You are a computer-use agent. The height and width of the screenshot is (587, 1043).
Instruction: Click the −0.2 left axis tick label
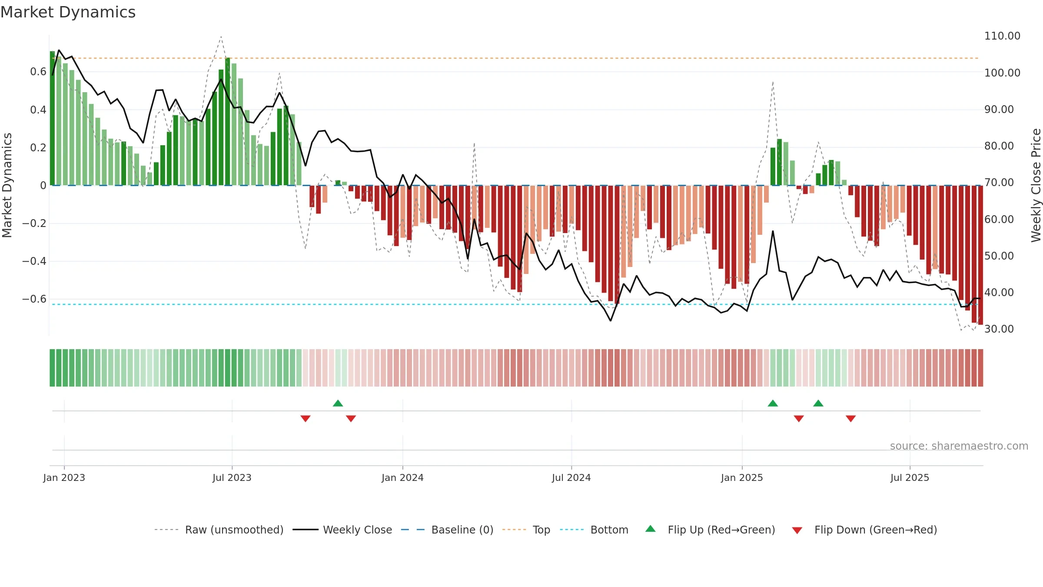pos(34,223)
